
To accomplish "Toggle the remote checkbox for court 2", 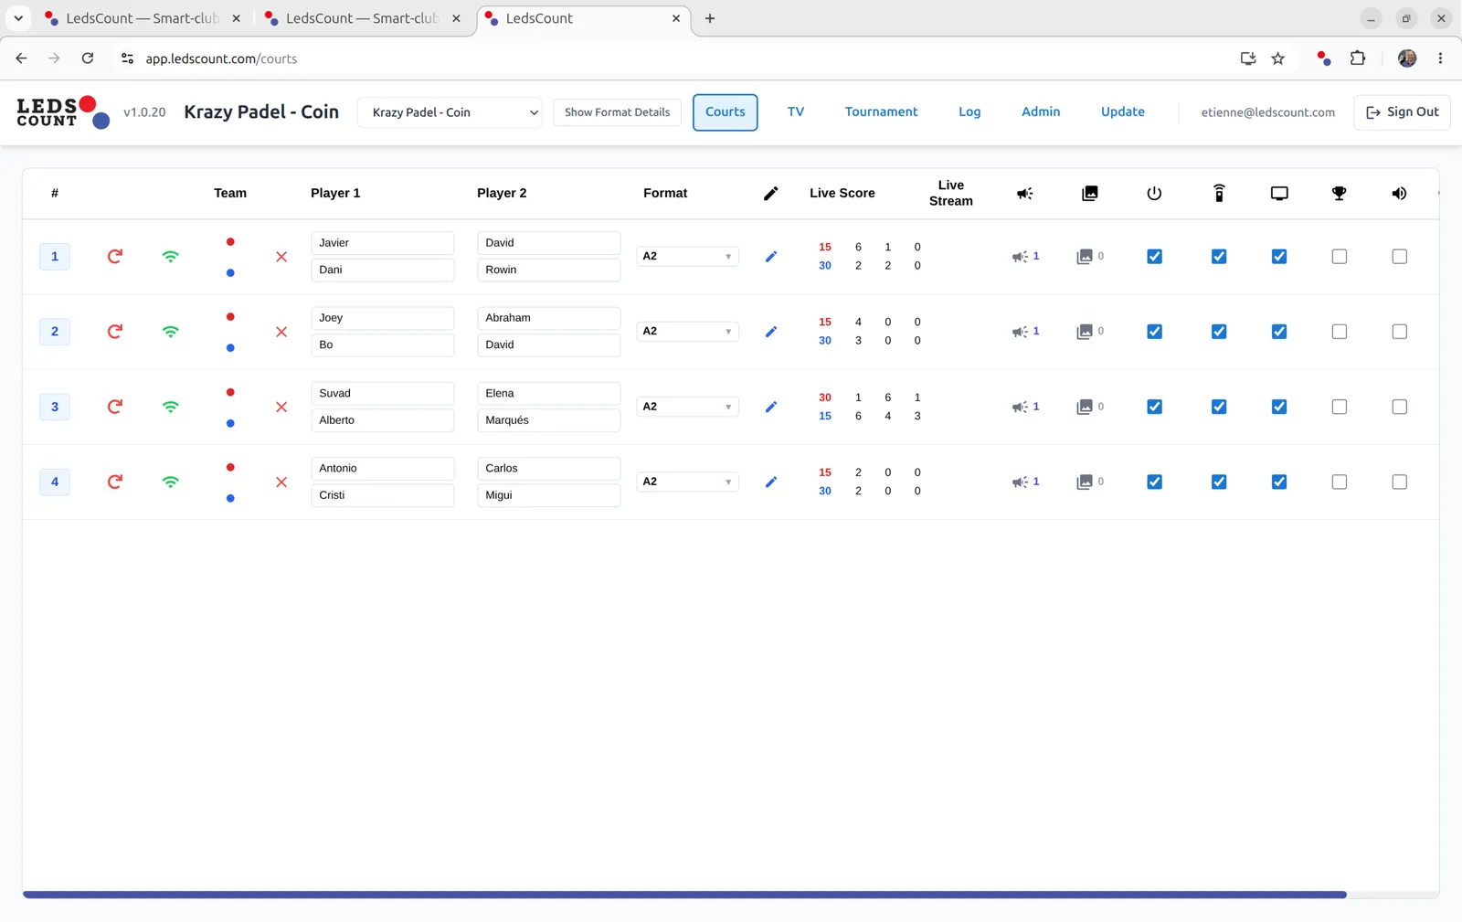I will tap(1219, 332).
